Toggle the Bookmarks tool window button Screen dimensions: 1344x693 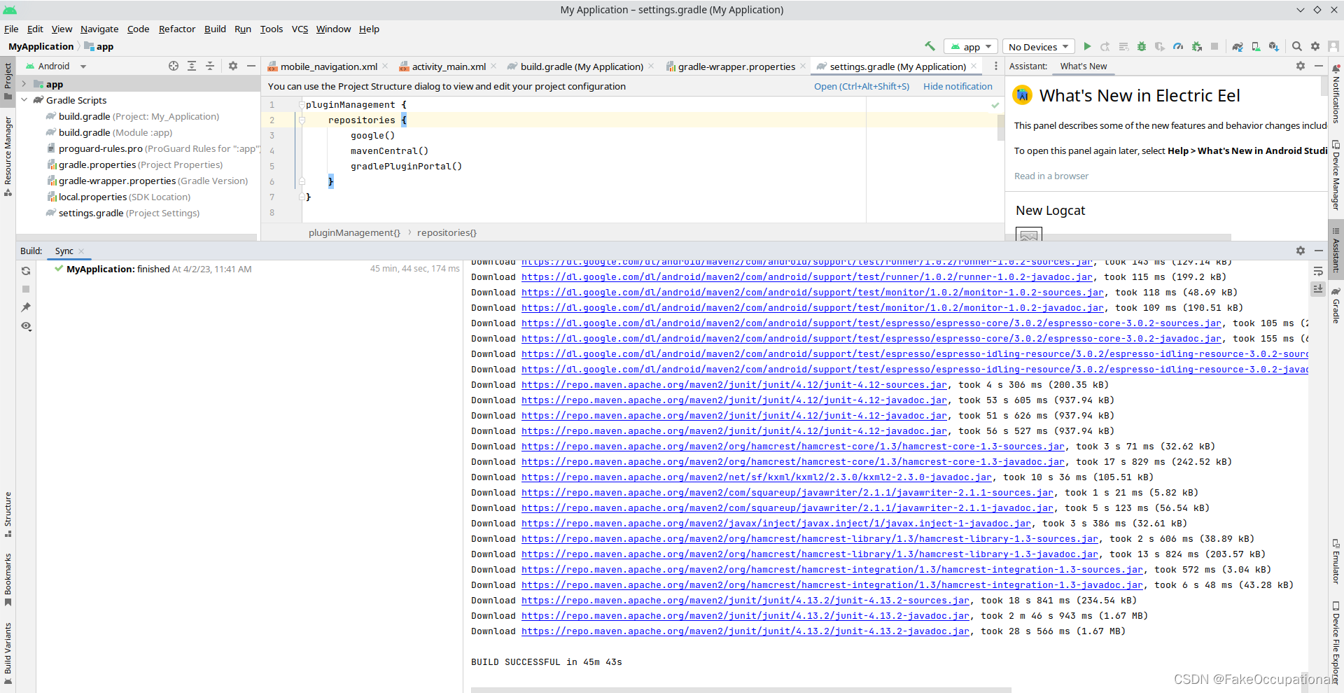[x=8, y=580]
